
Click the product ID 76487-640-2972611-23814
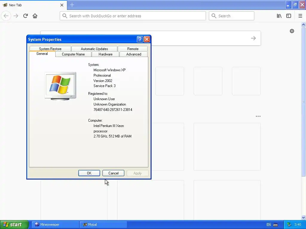(113, 110)
